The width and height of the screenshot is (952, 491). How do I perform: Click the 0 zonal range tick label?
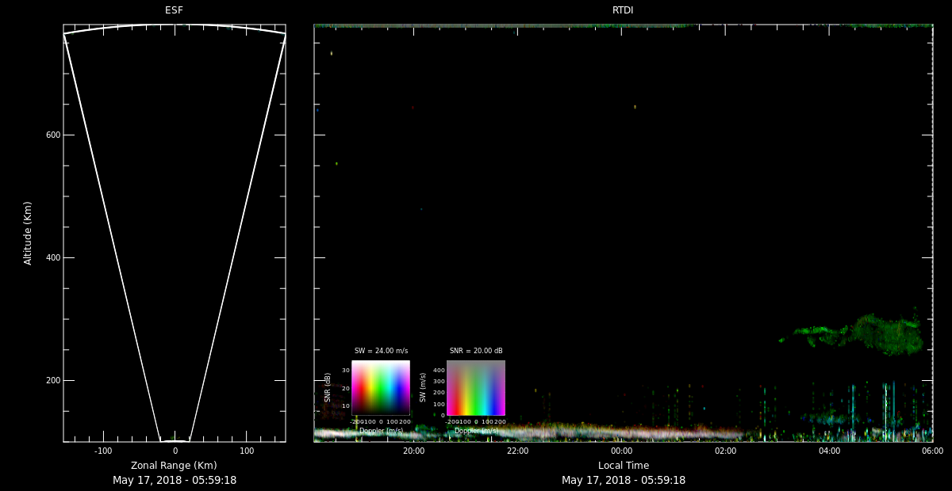(175, 451)
